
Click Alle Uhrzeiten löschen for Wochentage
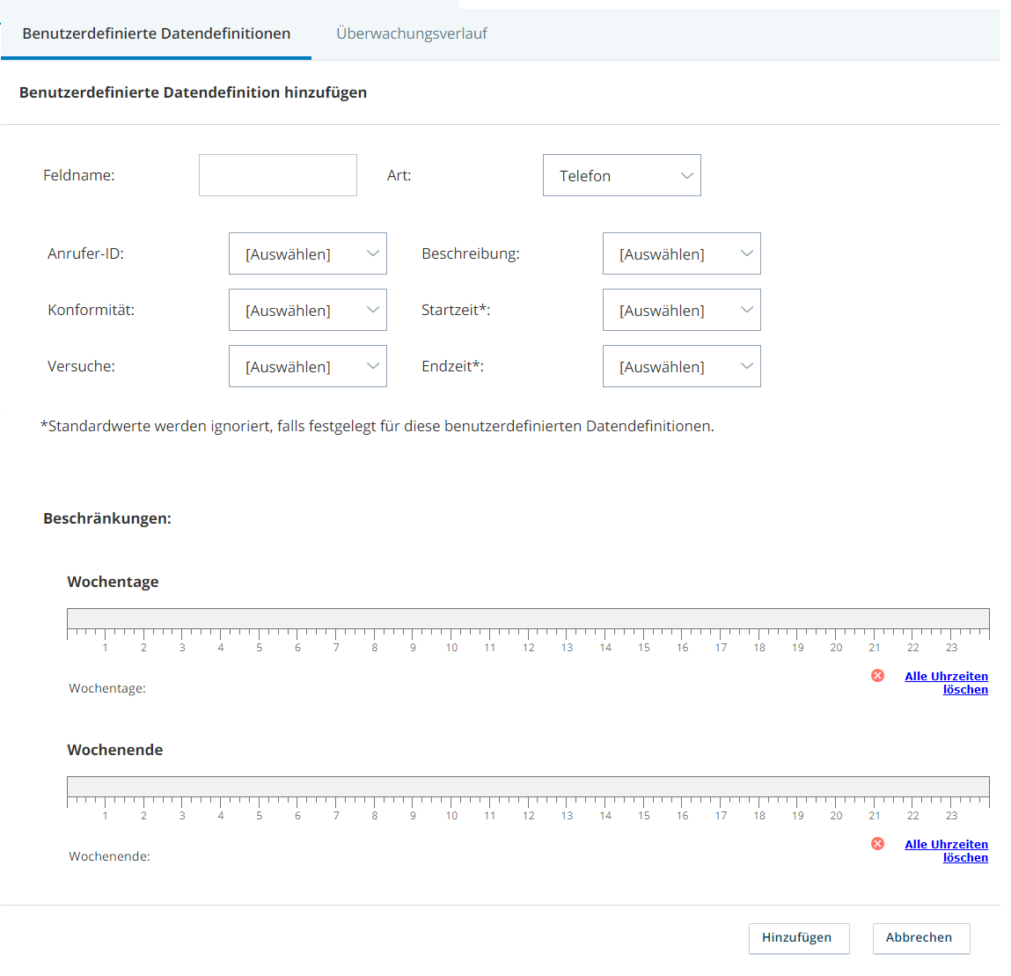point(946,682)
